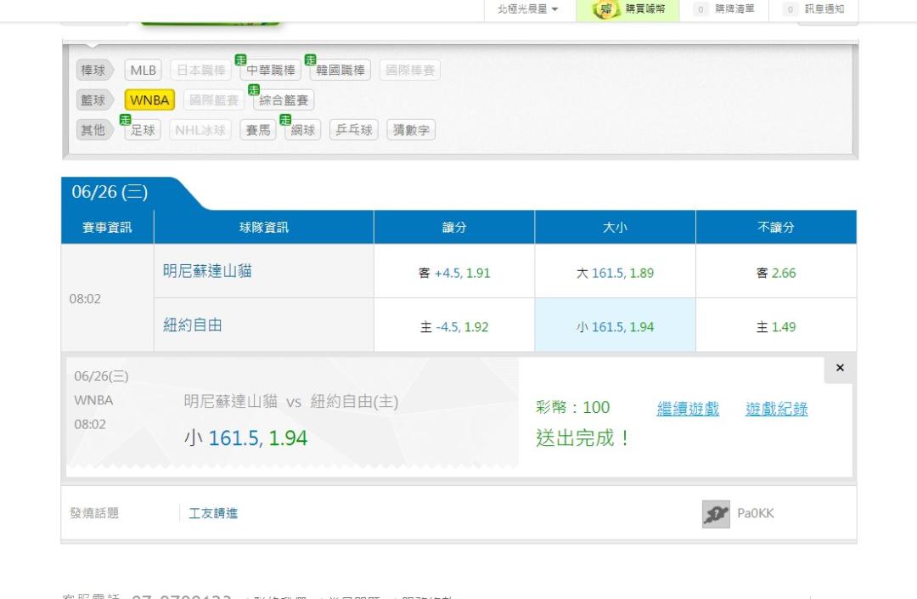917x599 pixels.
Task: Click the 賽事資訊 column header
Action: 107,227
